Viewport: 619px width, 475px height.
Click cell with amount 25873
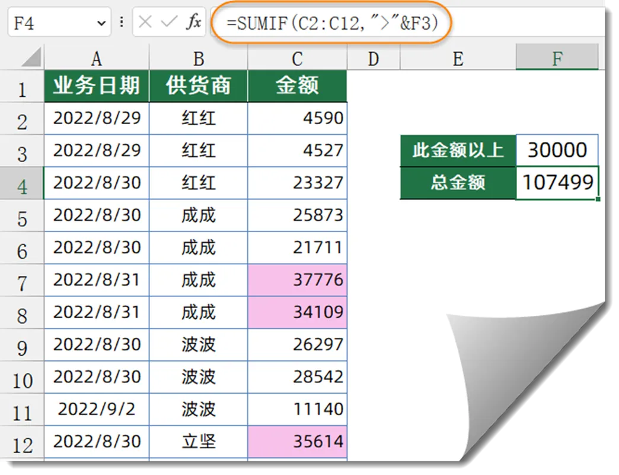[x=297, y=216]
